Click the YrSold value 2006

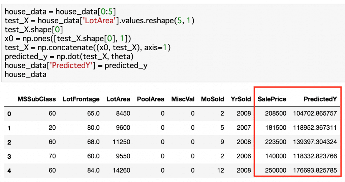(x=244, y=156)
